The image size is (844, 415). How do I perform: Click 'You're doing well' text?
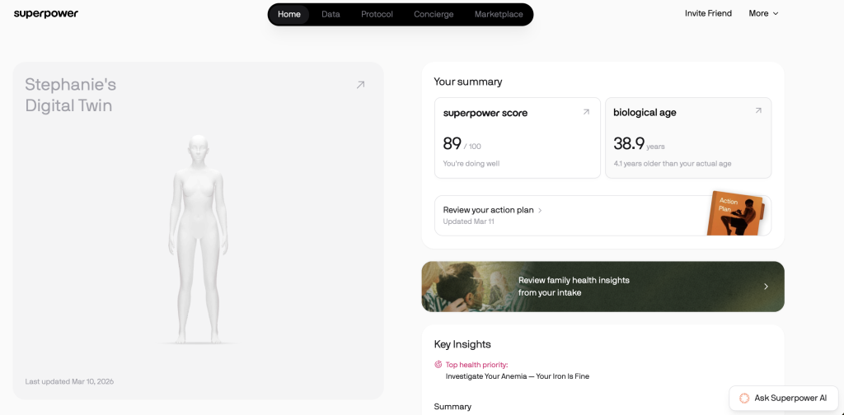point(471,163)
